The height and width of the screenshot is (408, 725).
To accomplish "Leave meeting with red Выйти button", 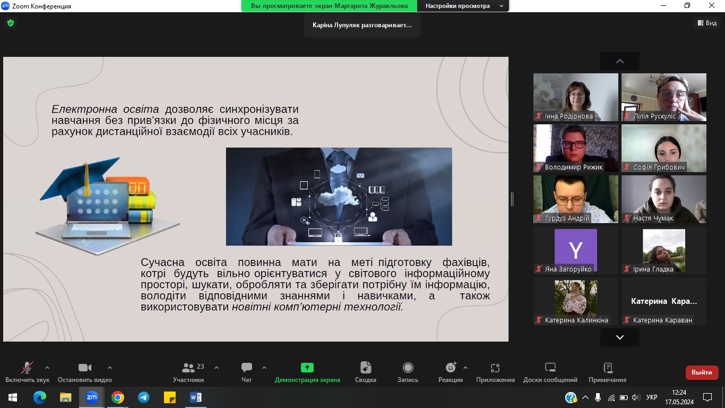I will pos(702,372).
